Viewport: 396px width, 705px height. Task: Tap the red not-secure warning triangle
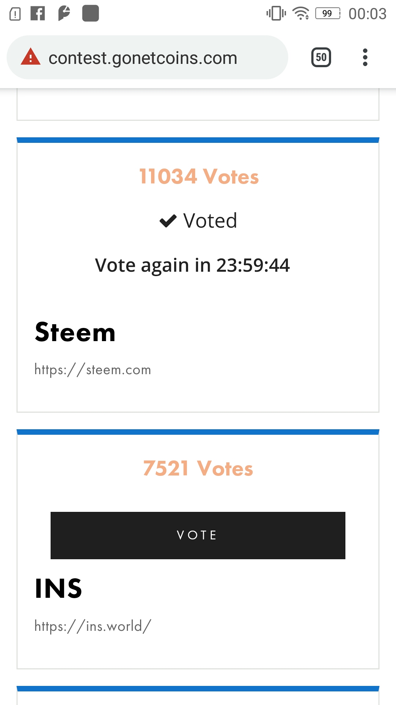click(30, 57)
